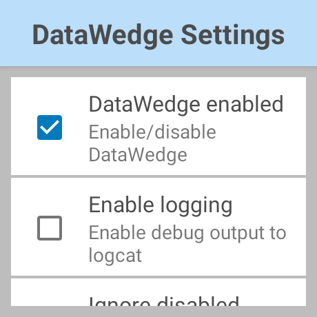Screen dimensions: 317x317
Task: Open the partially visible Ignore disabled setting
Action: click(x=158, y=292)
